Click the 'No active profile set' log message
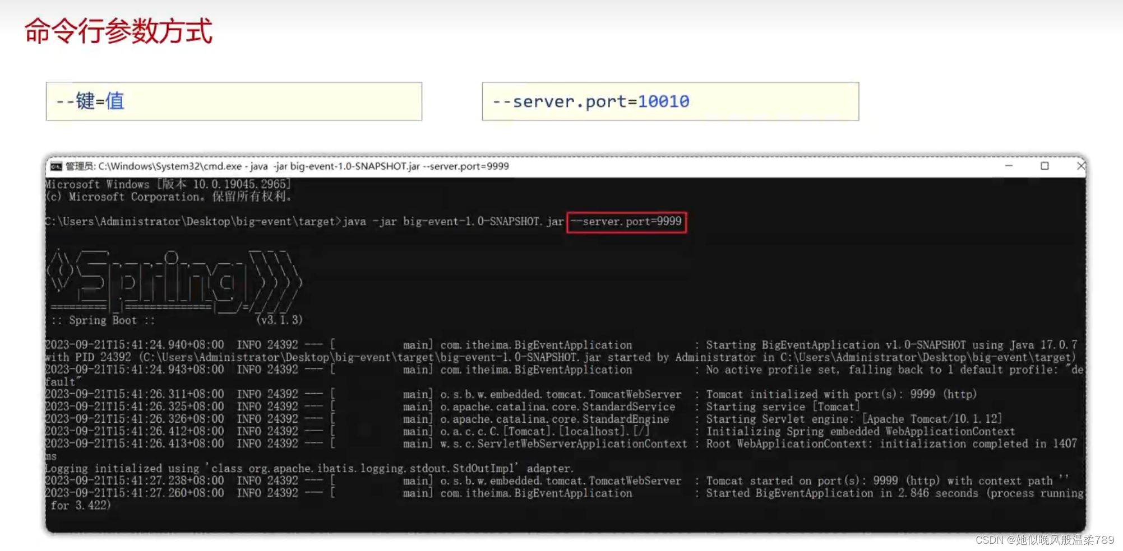 pyautogui.click(x=895, y=370)
